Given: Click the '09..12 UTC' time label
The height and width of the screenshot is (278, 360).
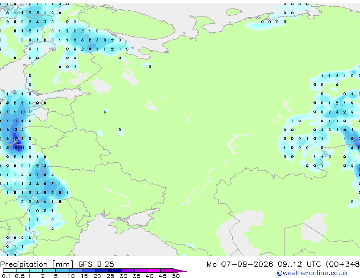Looking at the screenshot, I should click(x=299, y=264).
